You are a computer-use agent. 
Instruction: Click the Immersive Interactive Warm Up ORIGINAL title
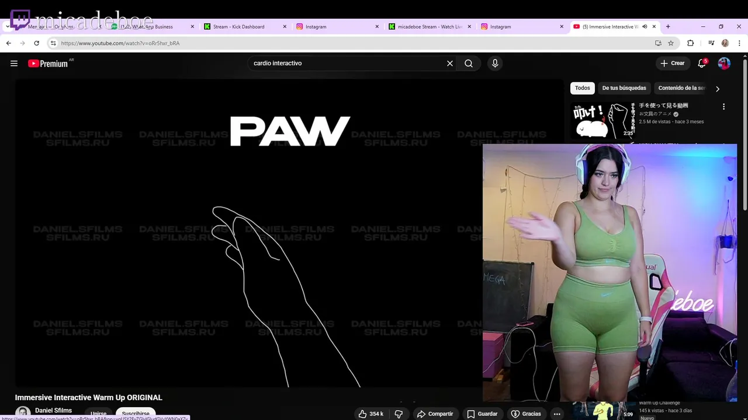89,397
